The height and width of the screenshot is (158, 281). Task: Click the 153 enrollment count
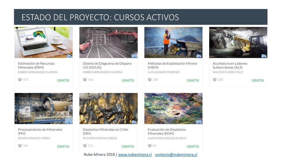click(91, 145)
